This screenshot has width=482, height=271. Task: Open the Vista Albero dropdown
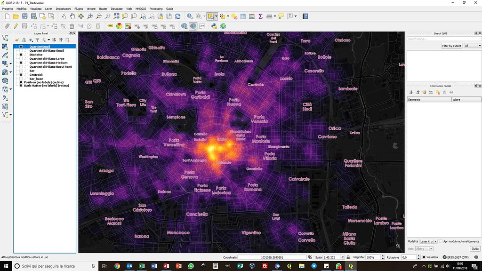point(424,248)
